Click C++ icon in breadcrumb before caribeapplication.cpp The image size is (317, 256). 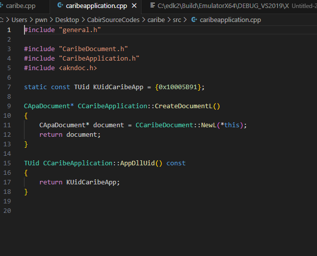[x=194, y=20]
